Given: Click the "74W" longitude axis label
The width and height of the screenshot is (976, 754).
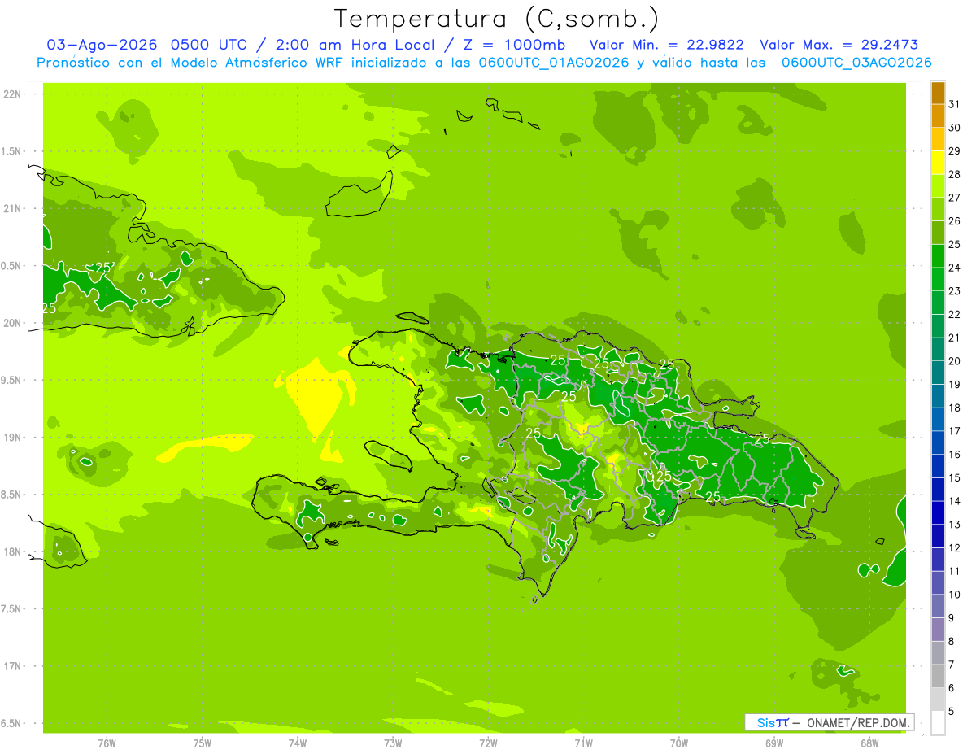Looking at the screenshot, I should click(297, 743).
